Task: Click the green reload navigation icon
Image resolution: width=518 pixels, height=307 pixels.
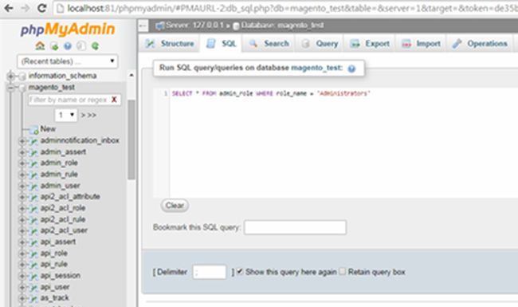Action: tap(95, 46)
